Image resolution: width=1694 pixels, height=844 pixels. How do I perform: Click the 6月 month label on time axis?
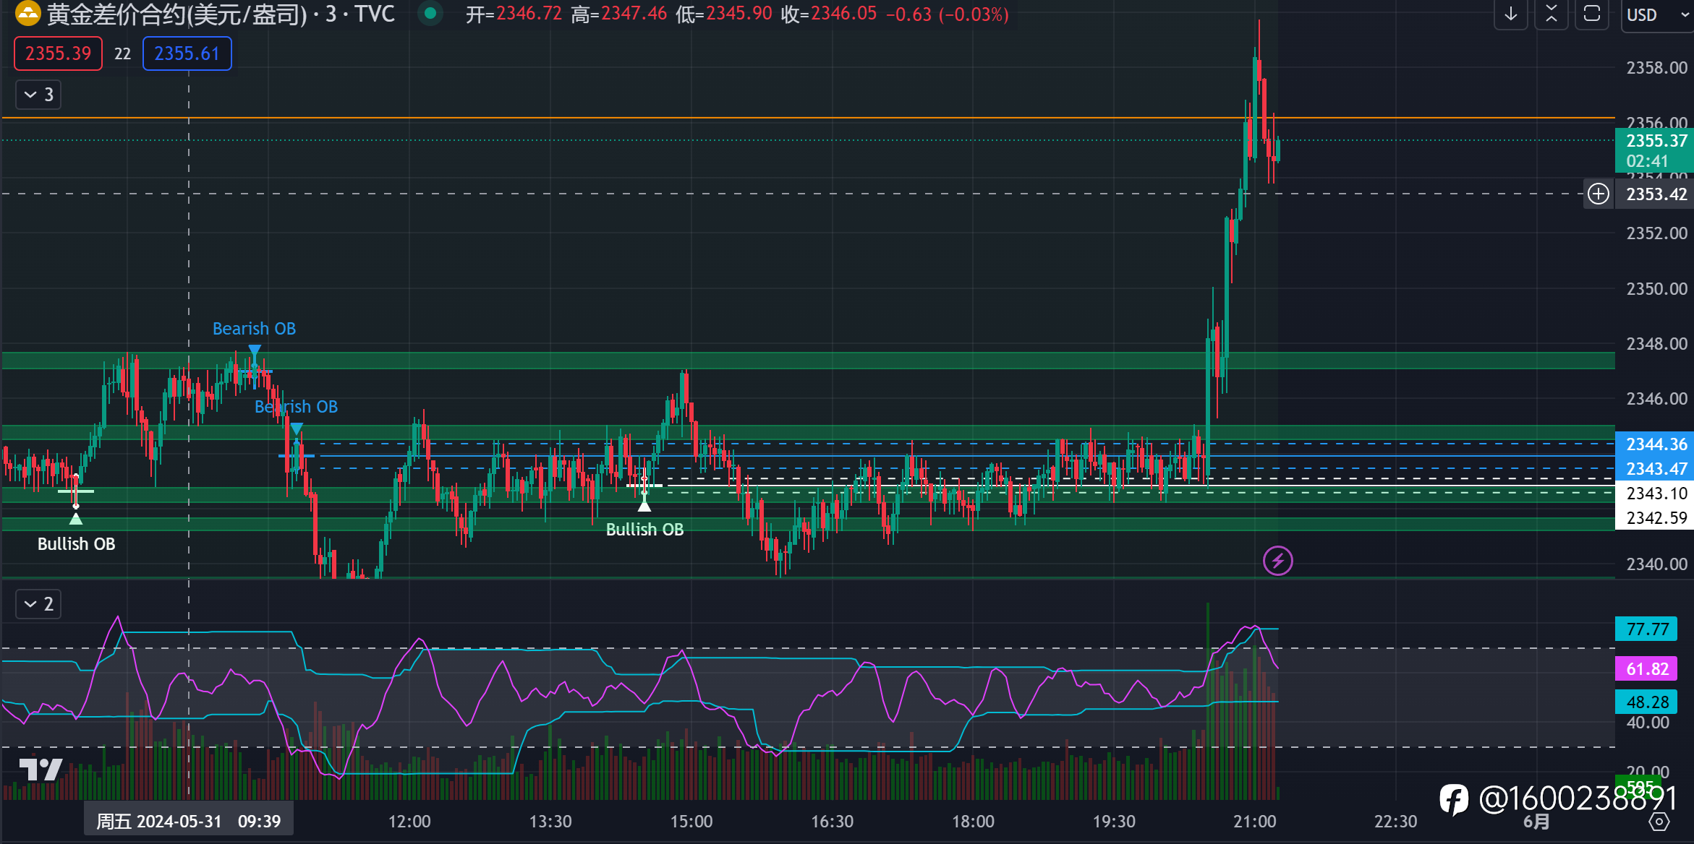tap(1536, 822)
